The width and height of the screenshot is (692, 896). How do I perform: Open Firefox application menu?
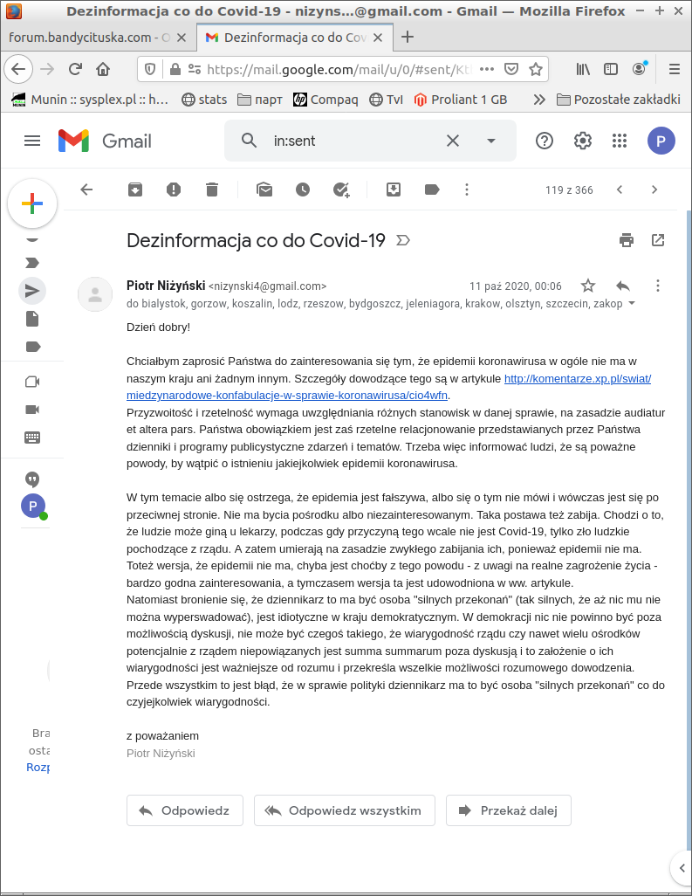click(675, 69)
